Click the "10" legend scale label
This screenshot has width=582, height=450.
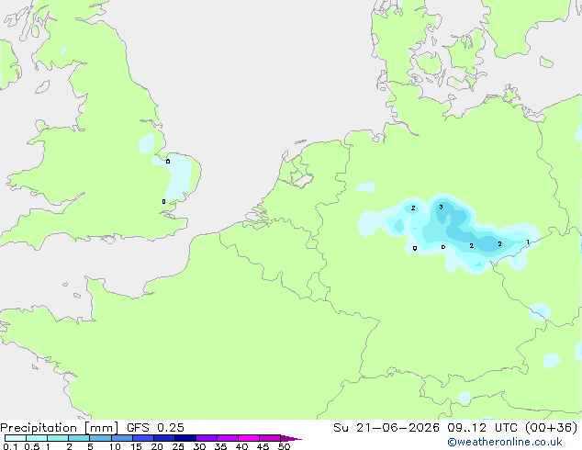coord(115,446)
